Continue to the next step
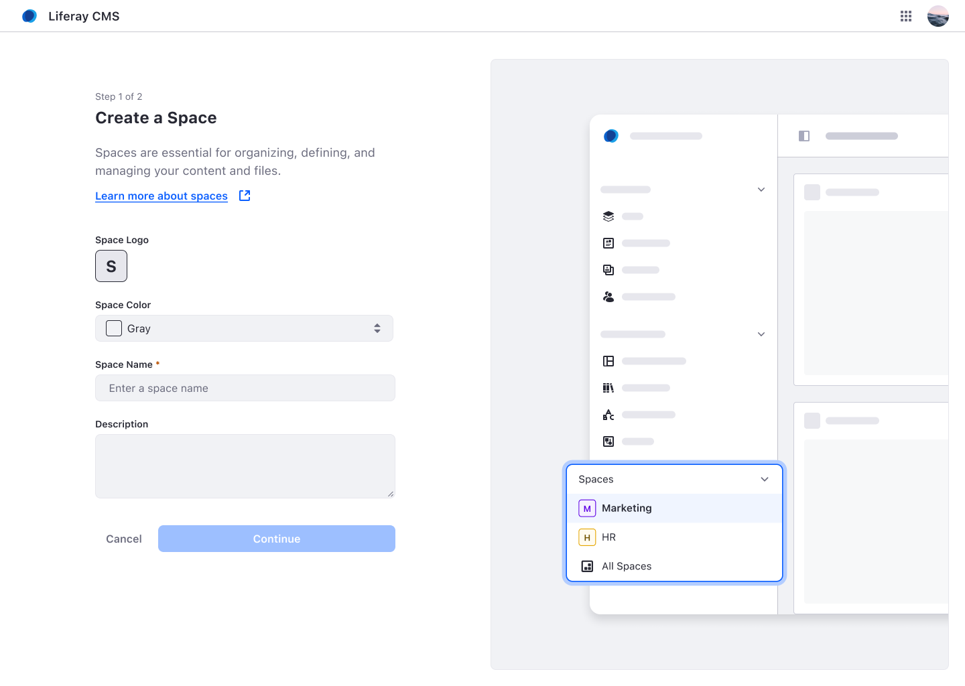 point(277,539)
